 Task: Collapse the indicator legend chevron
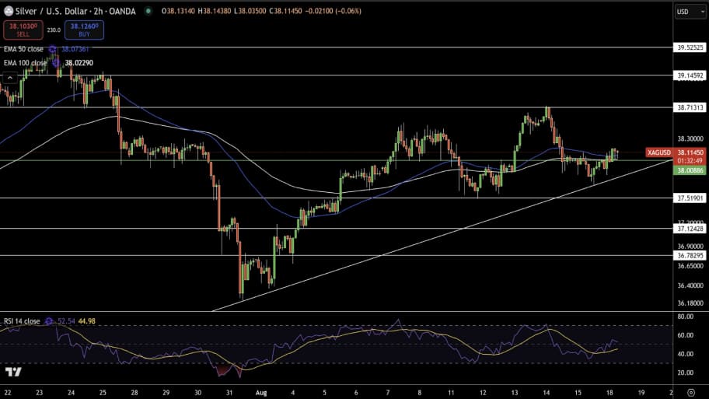10,79
